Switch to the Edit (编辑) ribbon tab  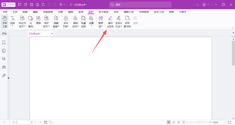[35, 12]
